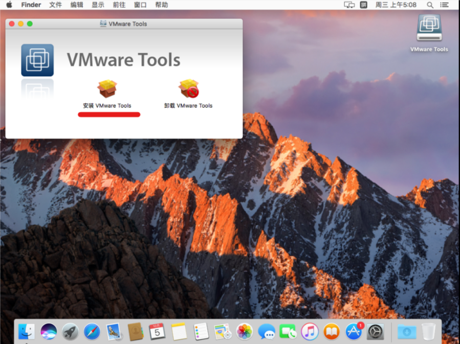Open Notification Center from the menu bar
The height and width of the screenshot is (344, 460).
[445, 5]
